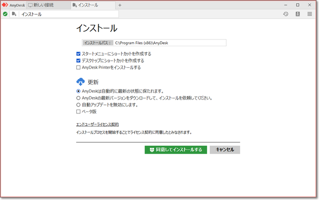Screen dimensions: 319x200
Task: Open the エンドユーザーライセンス契約 link
Action: pos(97,124)
